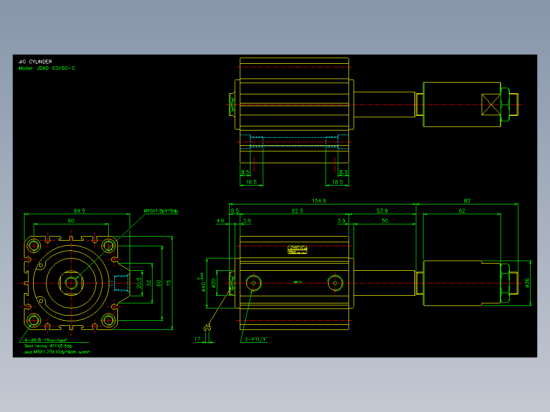Image resolution: width=550 pixels, height=412 pixels.
Task: Click the 2-PT1/4" port callout
Action: click(256, 339)
